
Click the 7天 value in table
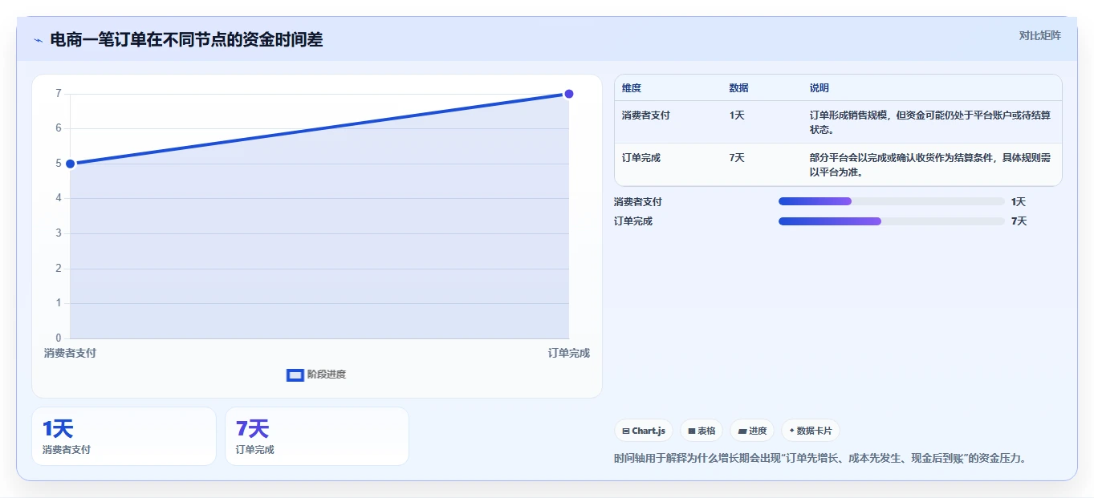(x=737, y=158)
